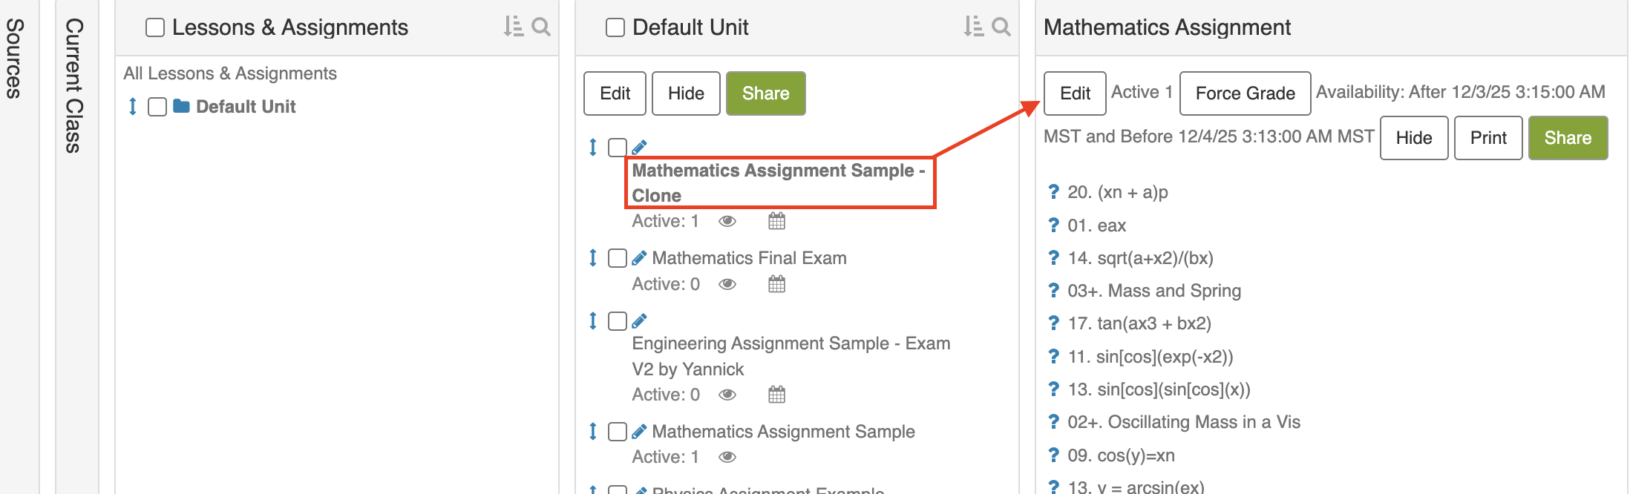Switch to Current Class side tab

pos(74,85)
